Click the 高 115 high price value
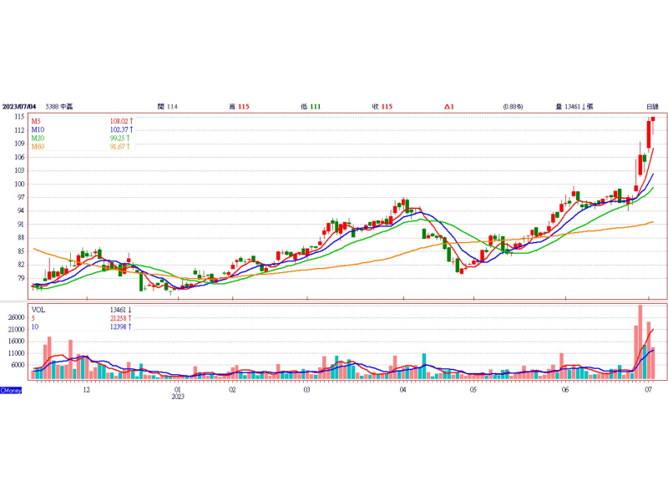The height and width of the screenshot is (501, 668). pyautogui.click(x=239, y=107)
